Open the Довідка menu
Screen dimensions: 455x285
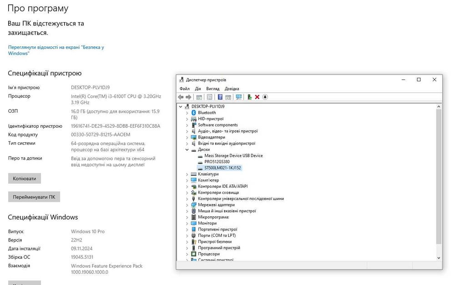[x=232, y=89]
